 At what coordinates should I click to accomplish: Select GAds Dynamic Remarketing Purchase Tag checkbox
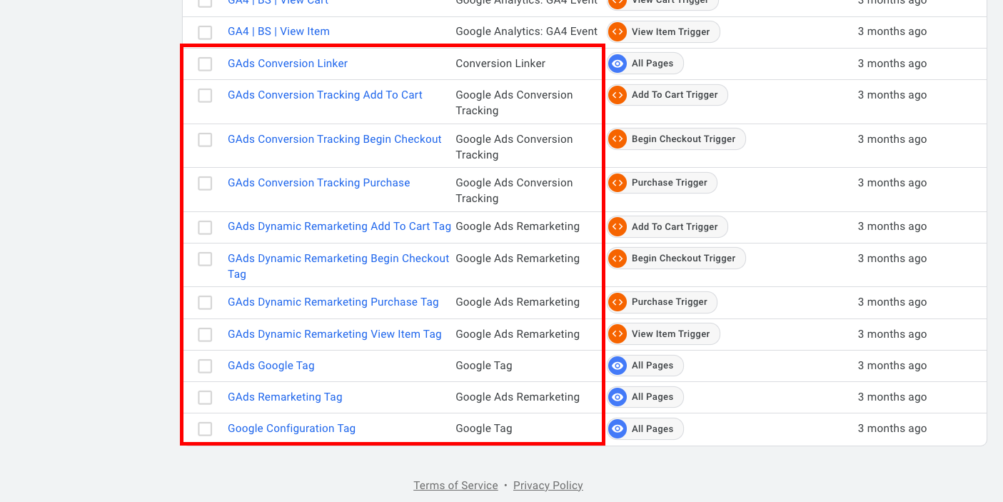(205, 303)
